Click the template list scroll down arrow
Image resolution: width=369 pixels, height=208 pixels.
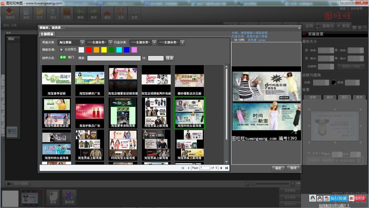pyautogui.click(x=226, y=162)
